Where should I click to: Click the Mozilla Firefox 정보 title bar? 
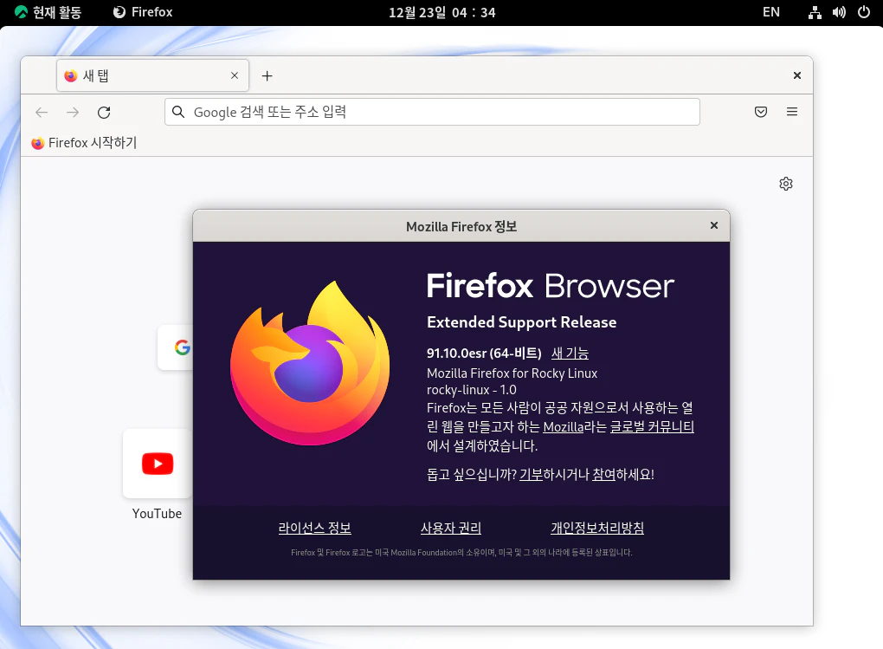click(461, 226)
